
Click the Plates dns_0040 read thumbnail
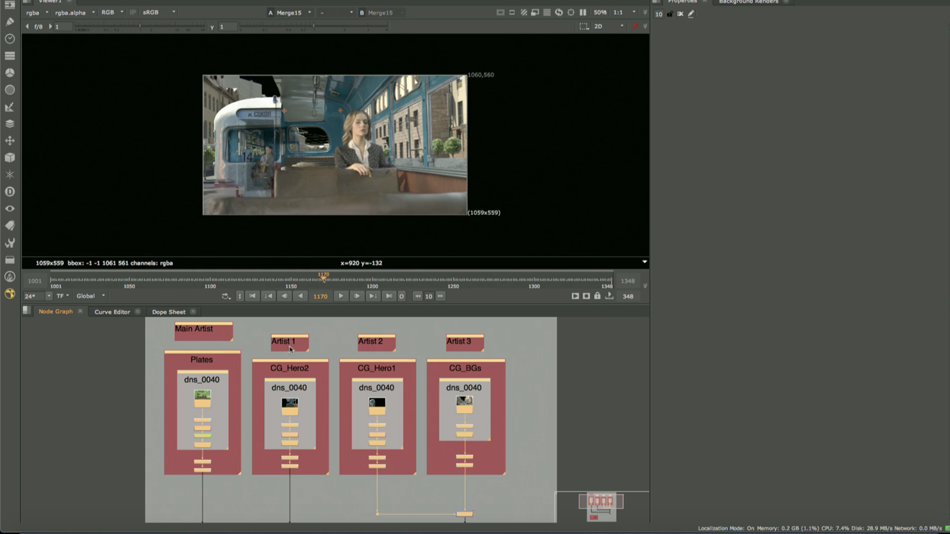click(203, 396)
